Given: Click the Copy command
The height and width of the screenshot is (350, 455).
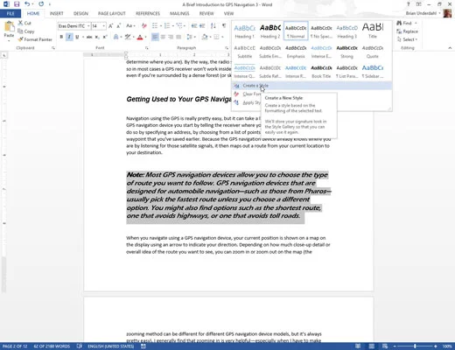Looking at the screenshot, I should pyautogui.click(x=25, y=31).
